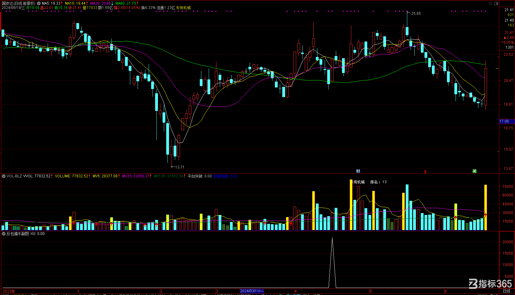The image size is (515, 295).
Task: Click the red S marker icon
Action: [425, 172]
